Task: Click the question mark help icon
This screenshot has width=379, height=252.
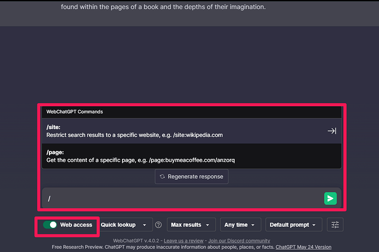Action: 158,225
